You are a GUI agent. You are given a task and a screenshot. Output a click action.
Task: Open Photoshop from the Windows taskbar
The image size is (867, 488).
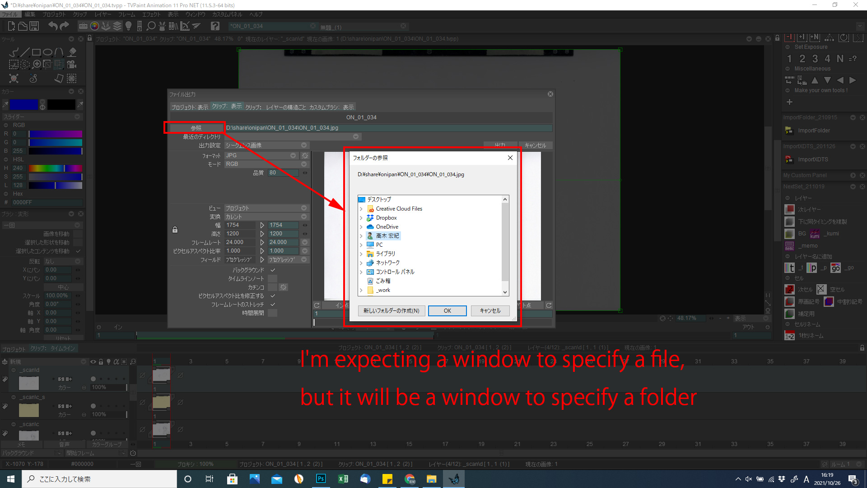pyautogui.click(x=321, y=479)
